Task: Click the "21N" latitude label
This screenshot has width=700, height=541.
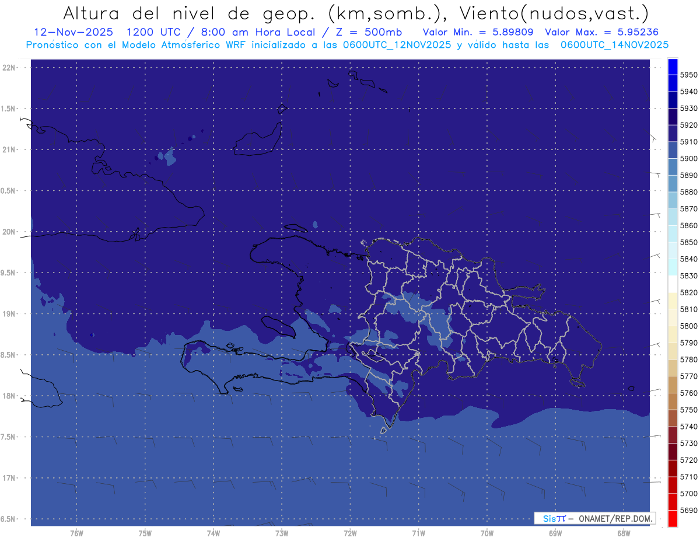Action: pos(9,149)
